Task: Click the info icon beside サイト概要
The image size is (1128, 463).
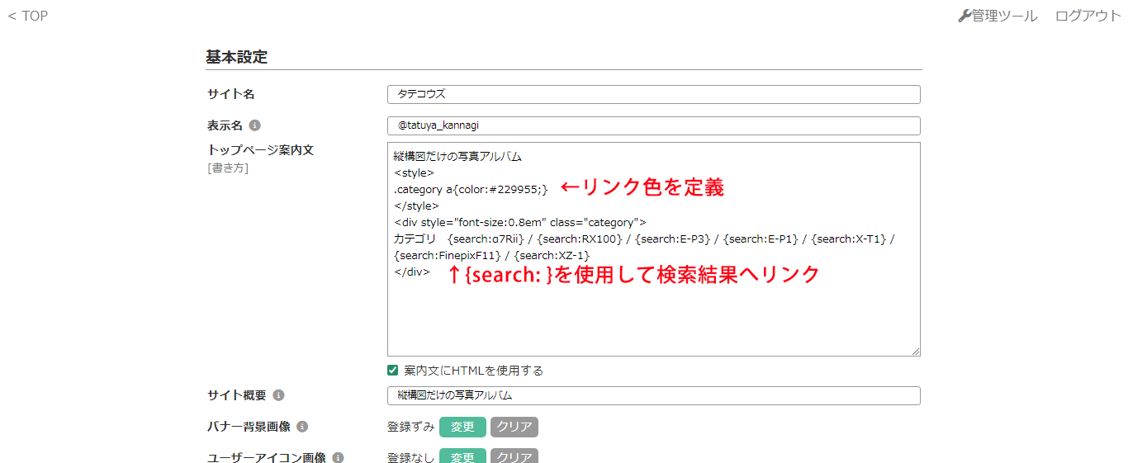Action: tap(278, 395)
